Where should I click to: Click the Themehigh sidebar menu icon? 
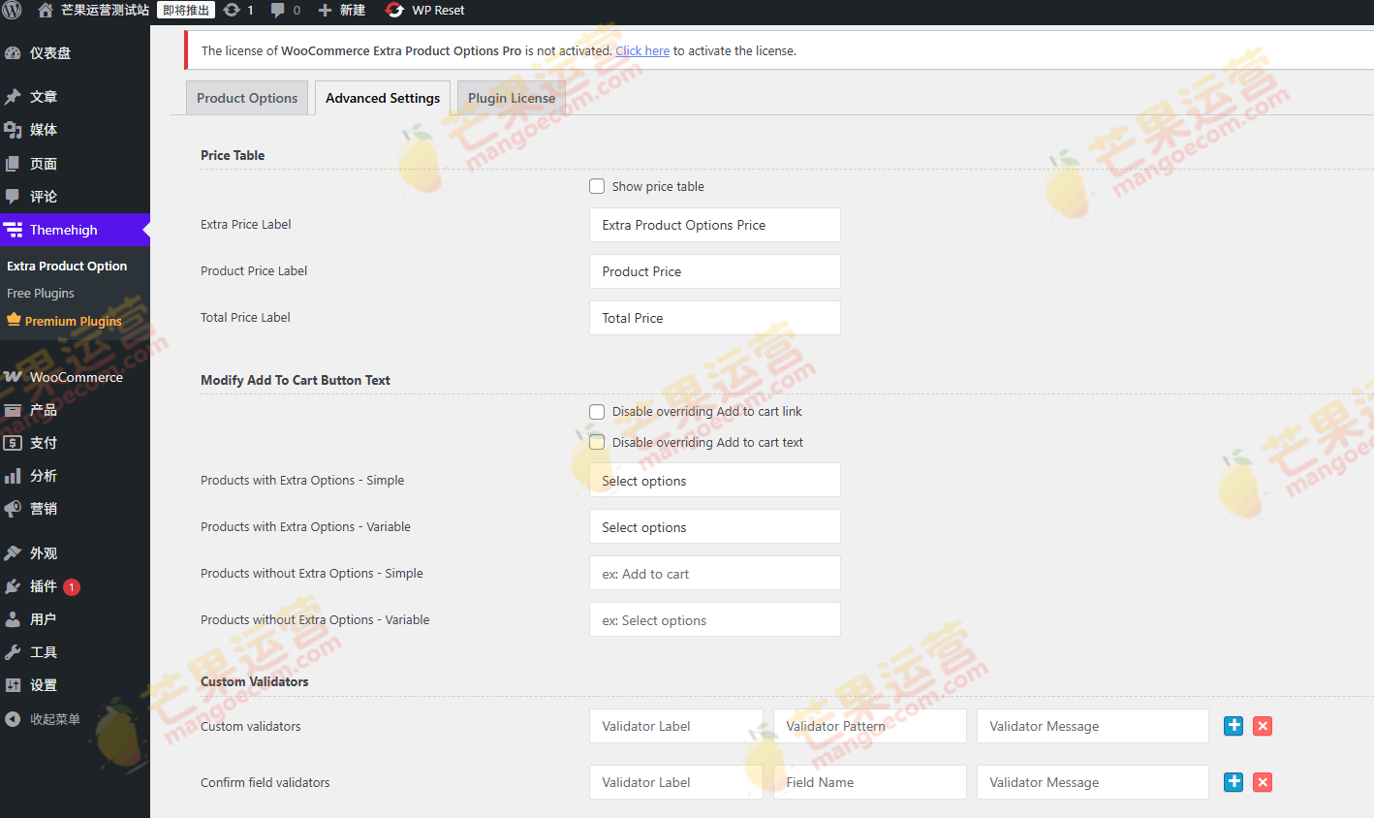(x=14, y=230)
